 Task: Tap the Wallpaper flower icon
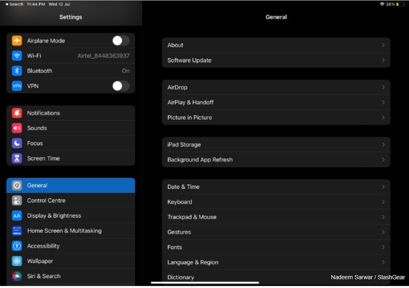pyautogui.click(x=17, y=261)
